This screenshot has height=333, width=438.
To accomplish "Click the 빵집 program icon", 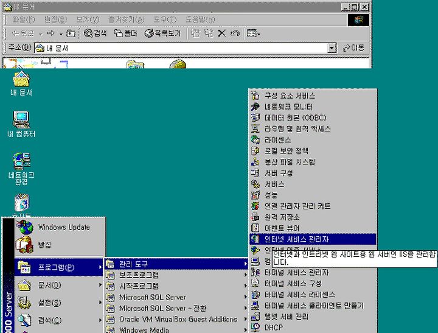I will coord(24,245).
